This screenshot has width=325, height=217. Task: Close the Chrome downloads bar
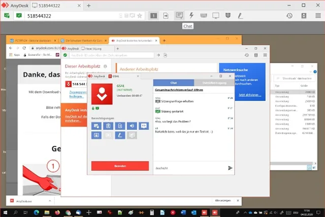(x=238, y=200)
